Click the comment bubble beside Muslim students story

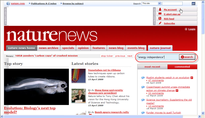click(143, 78)
